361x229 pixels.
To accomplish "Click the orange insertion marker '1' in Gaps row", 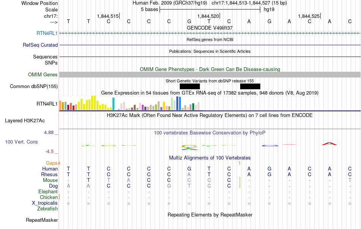I will pyautogui.click(x=239, y=163).
